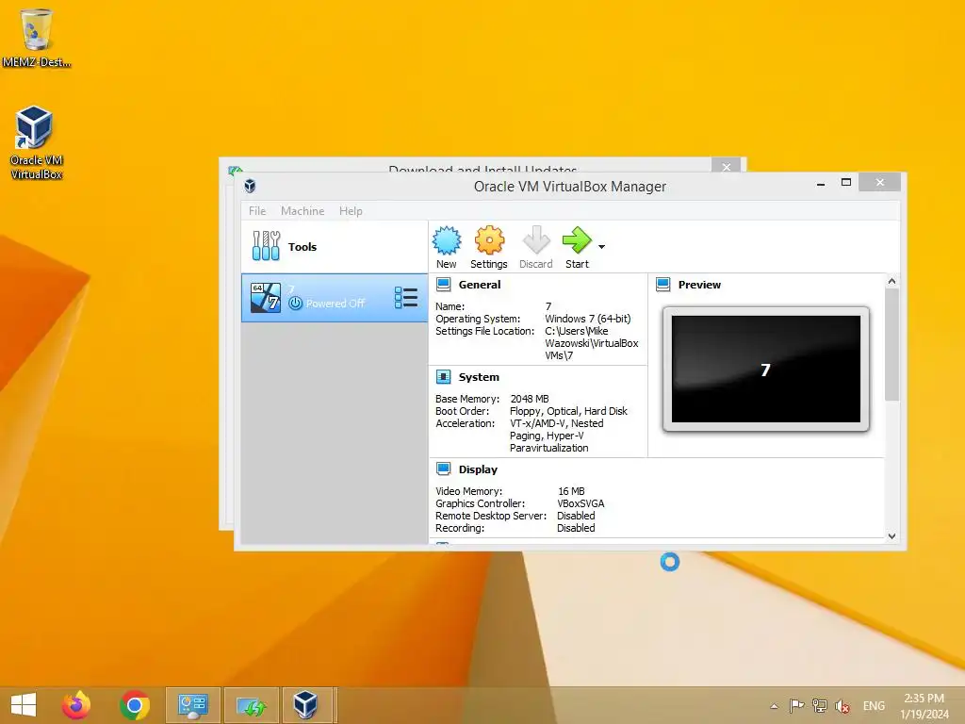The height and width of the screenshot is (724, 965).
Task: Click the network tray icon
Action: coord(820,705)
